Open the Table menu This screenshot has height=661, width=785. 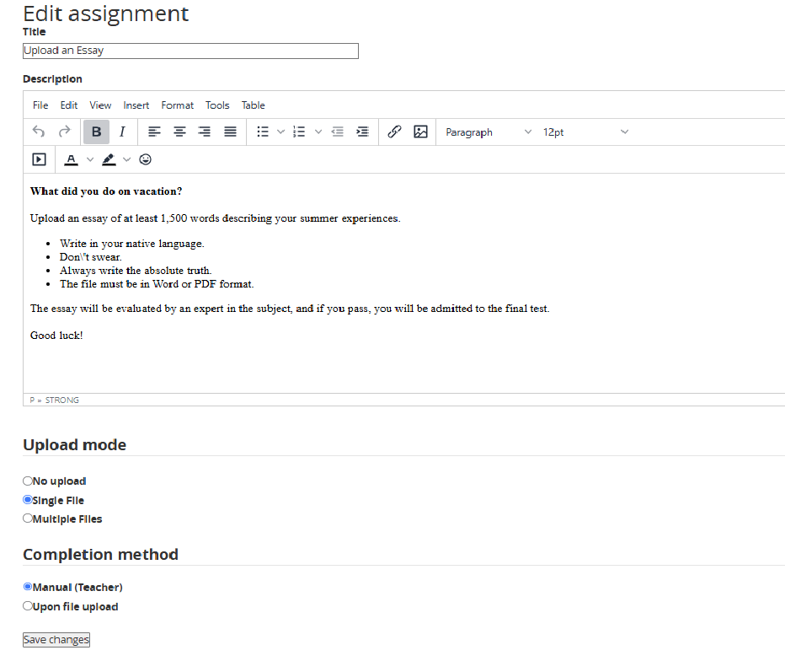253,105
